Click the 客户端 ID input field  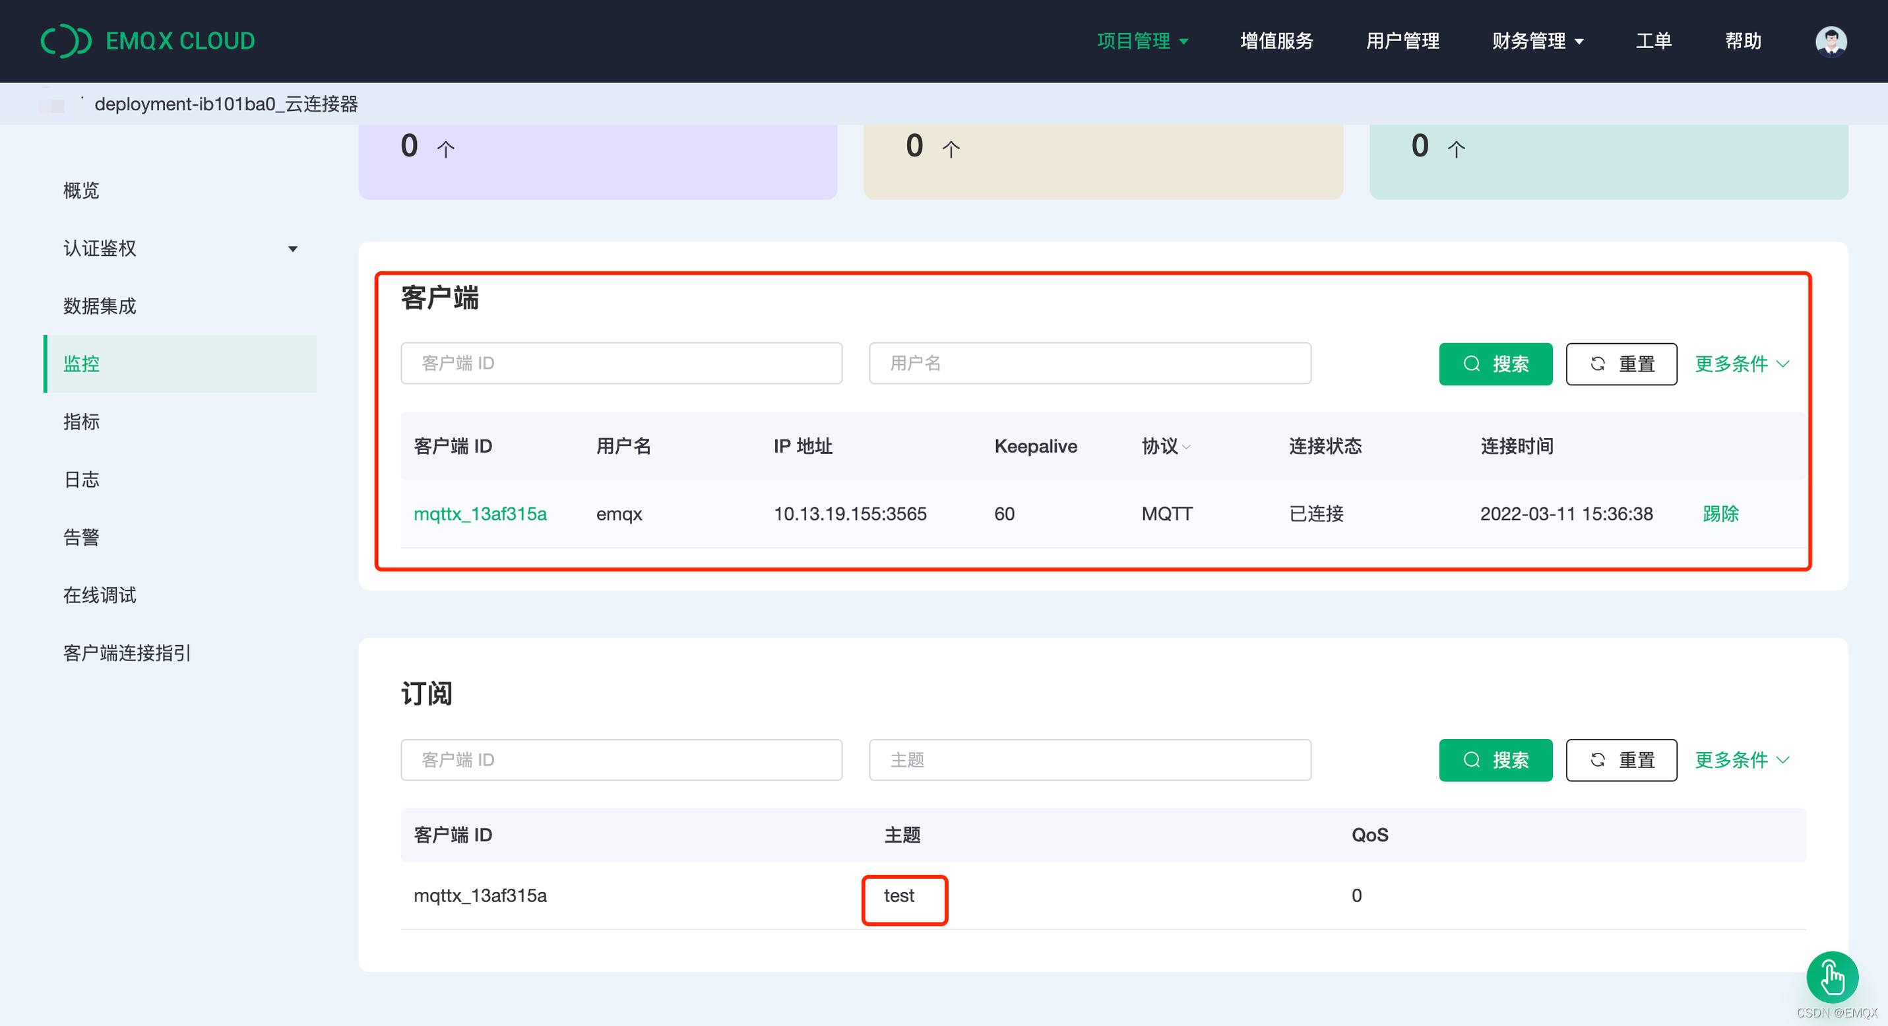621,363
